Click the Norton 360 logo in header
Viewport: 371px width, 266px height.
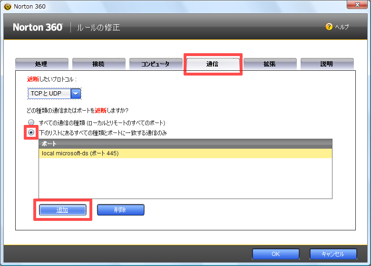pos(38,28)
